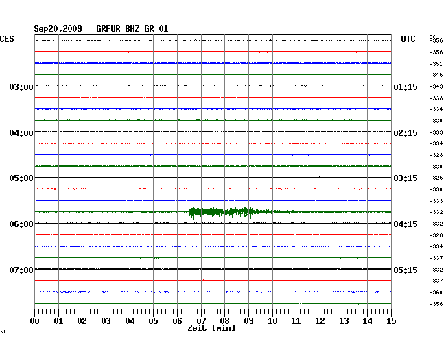Click the UTC column heading
This screenshot has width=446, height=339.
click(408, 39)
